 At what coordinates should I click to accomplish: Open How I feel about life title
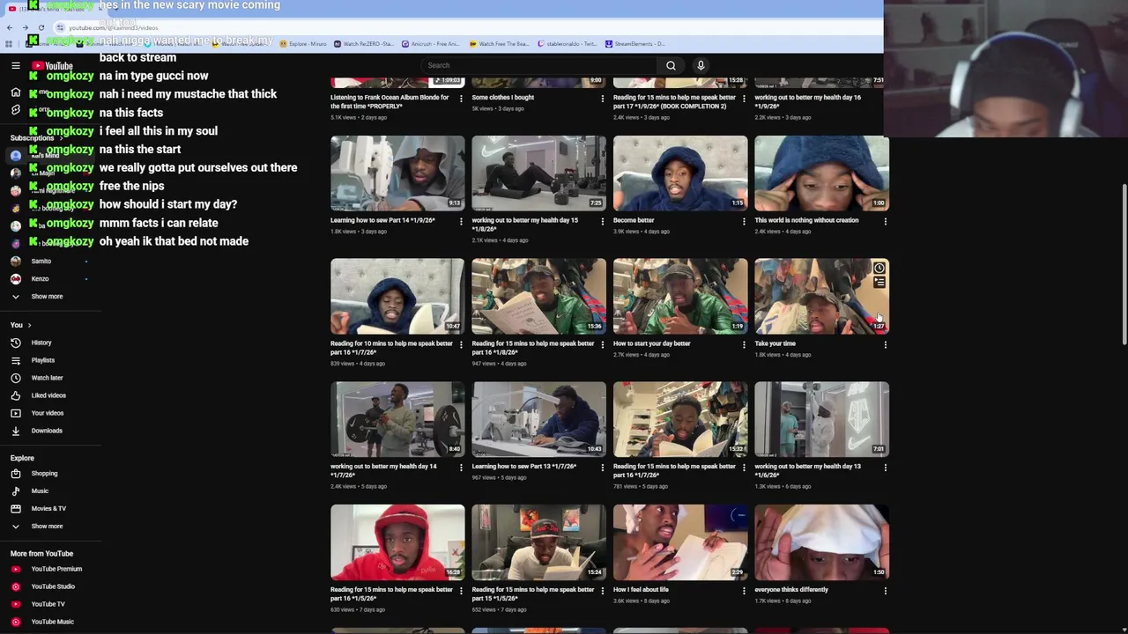click(641, 590)
